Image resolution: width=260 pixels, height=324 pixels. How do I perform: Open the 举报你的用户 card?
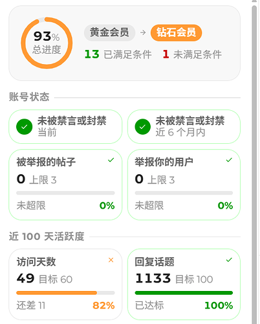point(184,185)
